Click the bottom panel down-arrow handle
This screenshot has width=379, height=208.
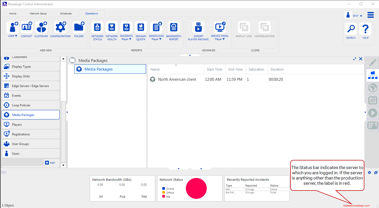[x=179, y=169]
